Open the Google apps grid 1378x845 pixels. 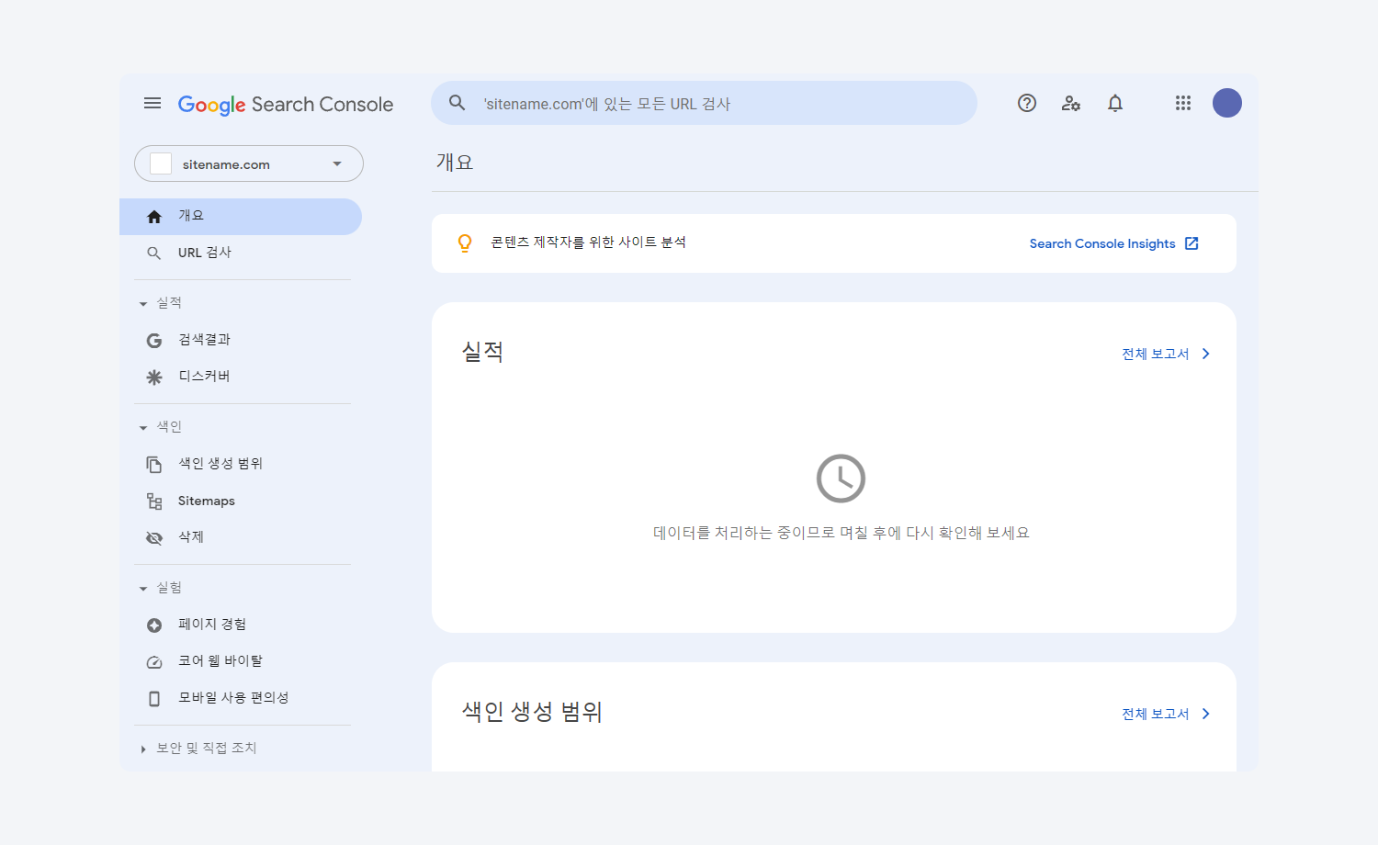point(1183,104)
